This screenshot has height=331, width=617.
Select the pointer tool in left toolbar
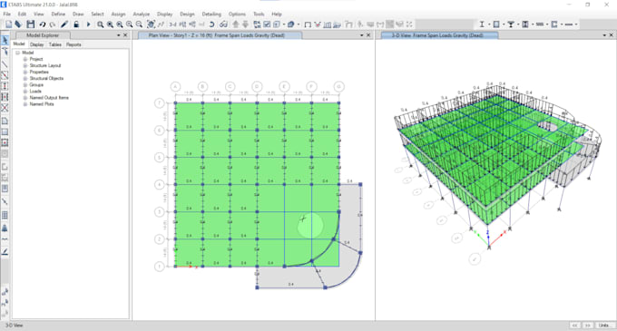(5, 40)
